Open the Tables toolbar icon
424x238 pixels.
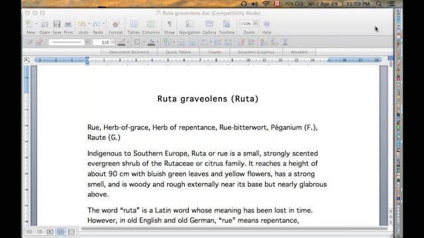(134, 24)
